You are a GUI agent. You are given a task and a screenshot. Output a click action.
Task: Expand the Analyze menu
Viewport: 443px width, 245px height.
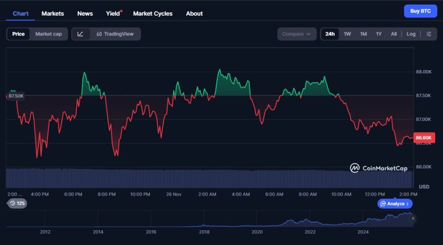(395, 203)
